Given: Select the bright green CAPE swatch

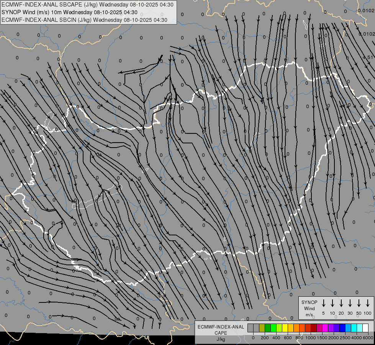Looking at the screenshot, I should coord(273,328).
